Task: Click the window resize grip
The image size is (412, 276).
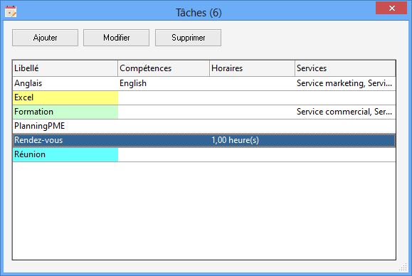Action: pos(403,267)
